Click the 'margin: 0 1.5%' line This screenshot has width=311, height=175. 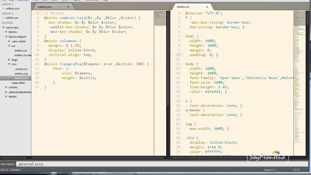click(x=65, y=45)
